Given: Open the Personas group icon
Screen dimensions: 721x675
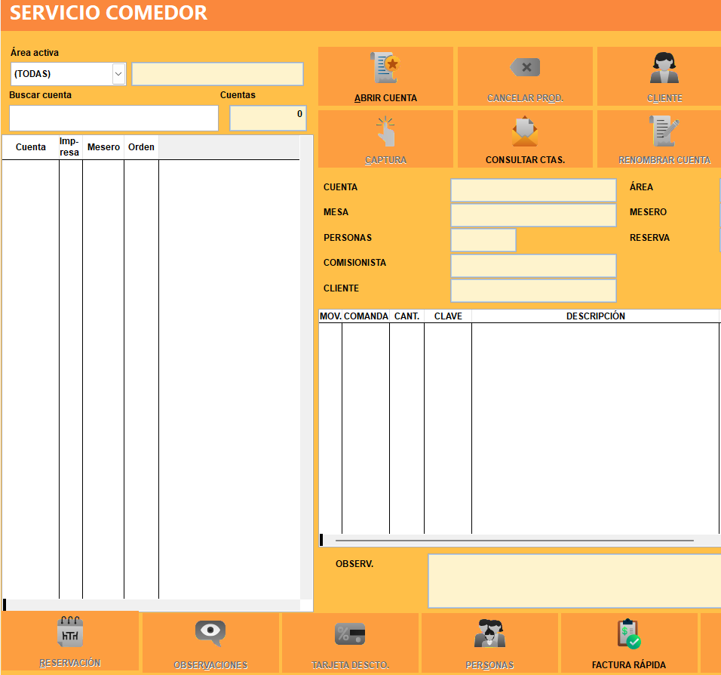Looking at the screenshot, I should [489, 633].
